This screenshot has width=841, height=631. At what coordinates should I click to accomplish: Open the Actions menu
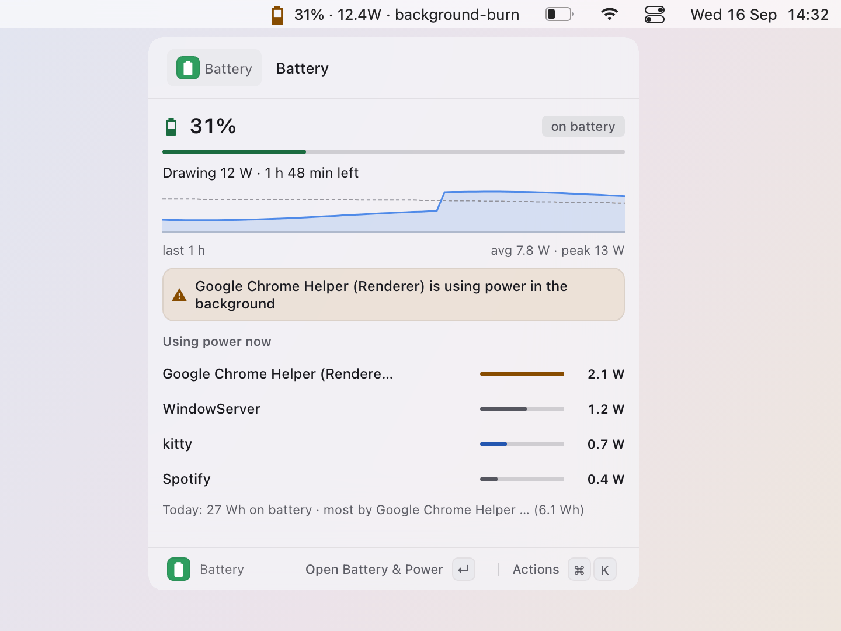click(x=536, y=569)
